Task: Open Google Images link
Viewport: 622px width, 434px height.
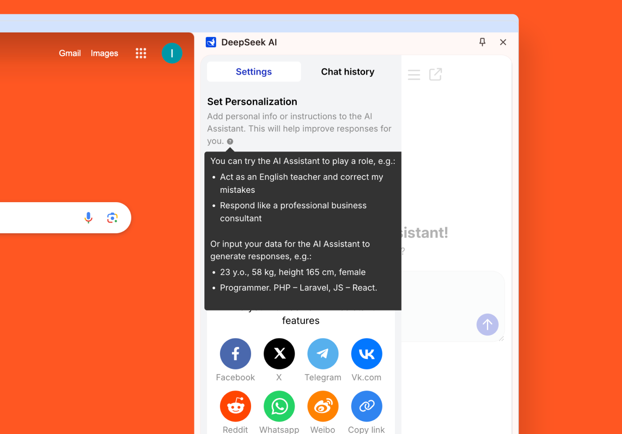Action: (104, 53)
